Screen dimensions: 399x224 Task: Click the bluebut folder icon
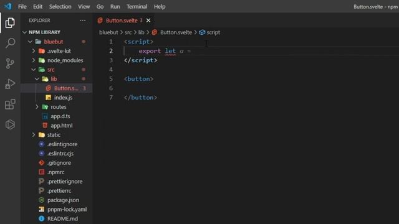coord(38,42)
